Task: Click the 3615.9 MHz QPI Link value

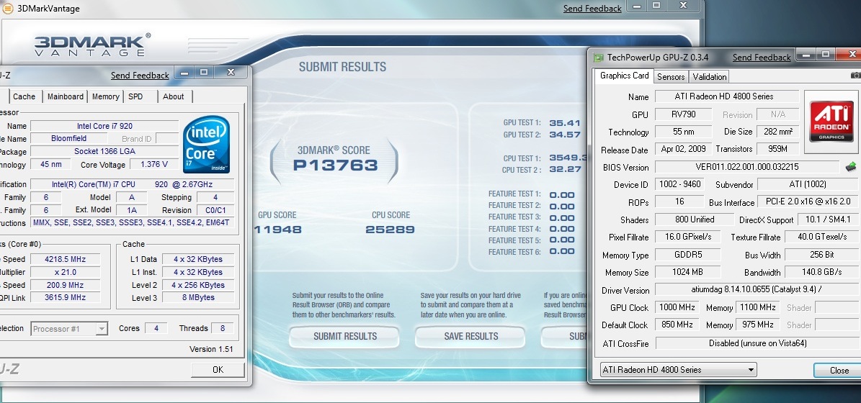Action: click(x=66, y=297)
